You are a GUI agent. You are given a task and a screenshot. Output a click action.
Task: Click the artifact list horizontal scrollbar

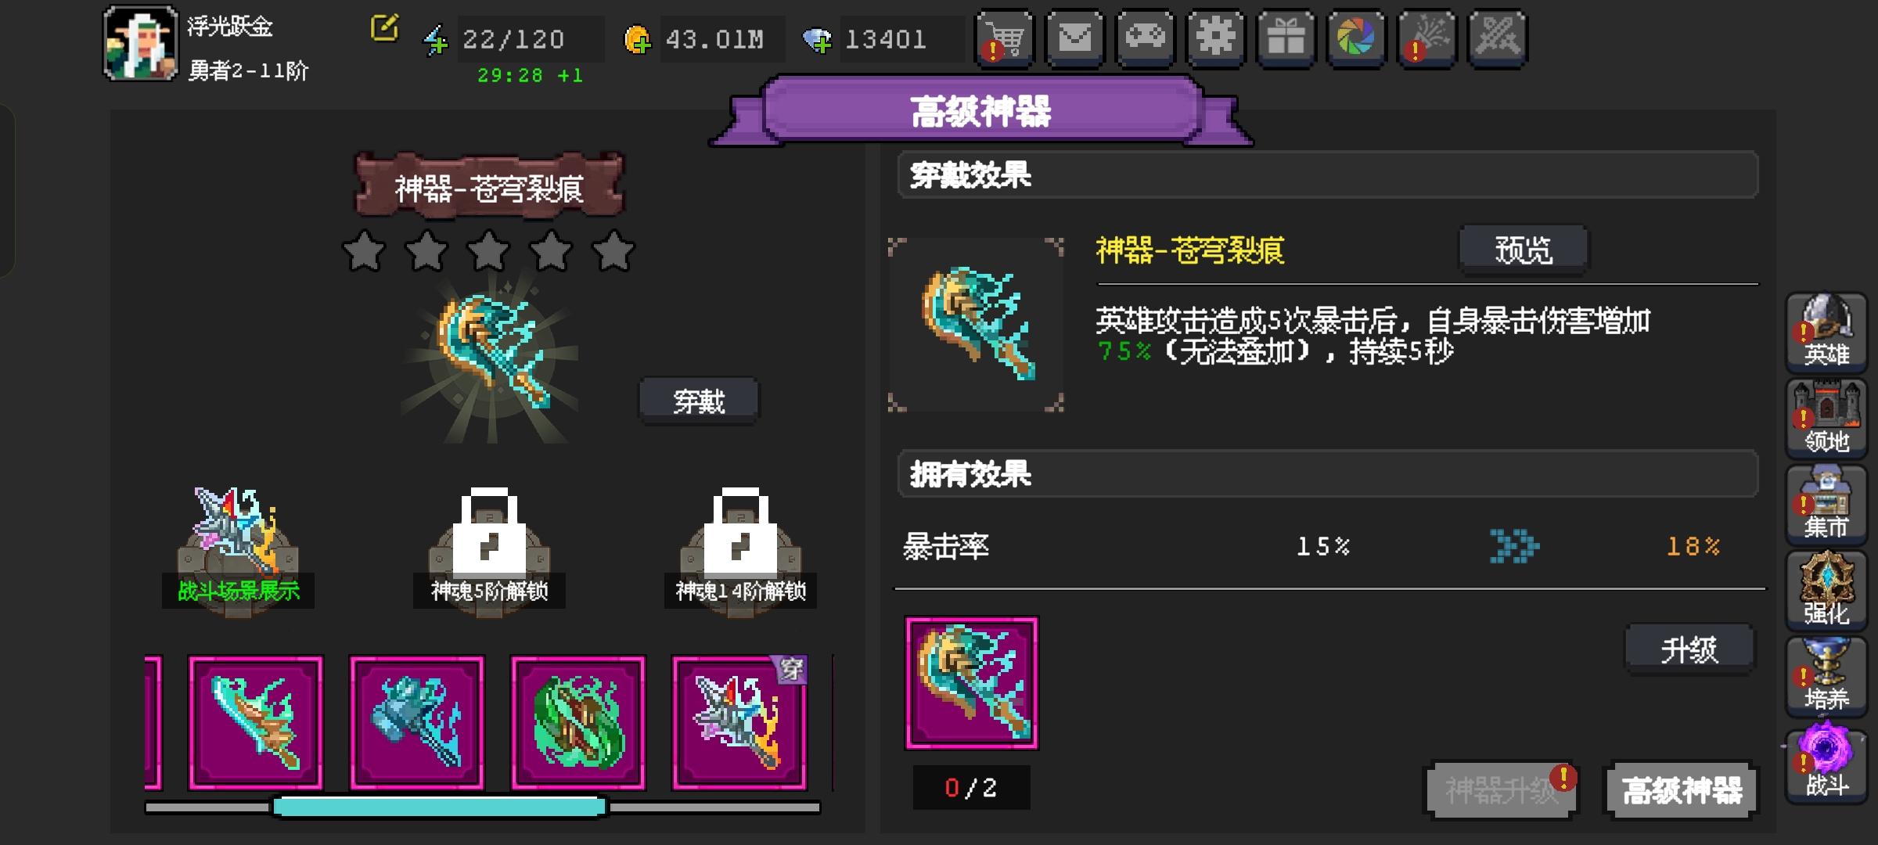coord(483,807)
